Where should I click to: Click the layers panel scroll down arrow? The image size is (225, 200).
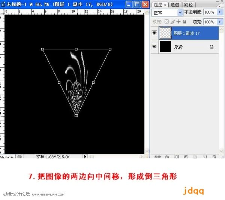tap(221, 151)
